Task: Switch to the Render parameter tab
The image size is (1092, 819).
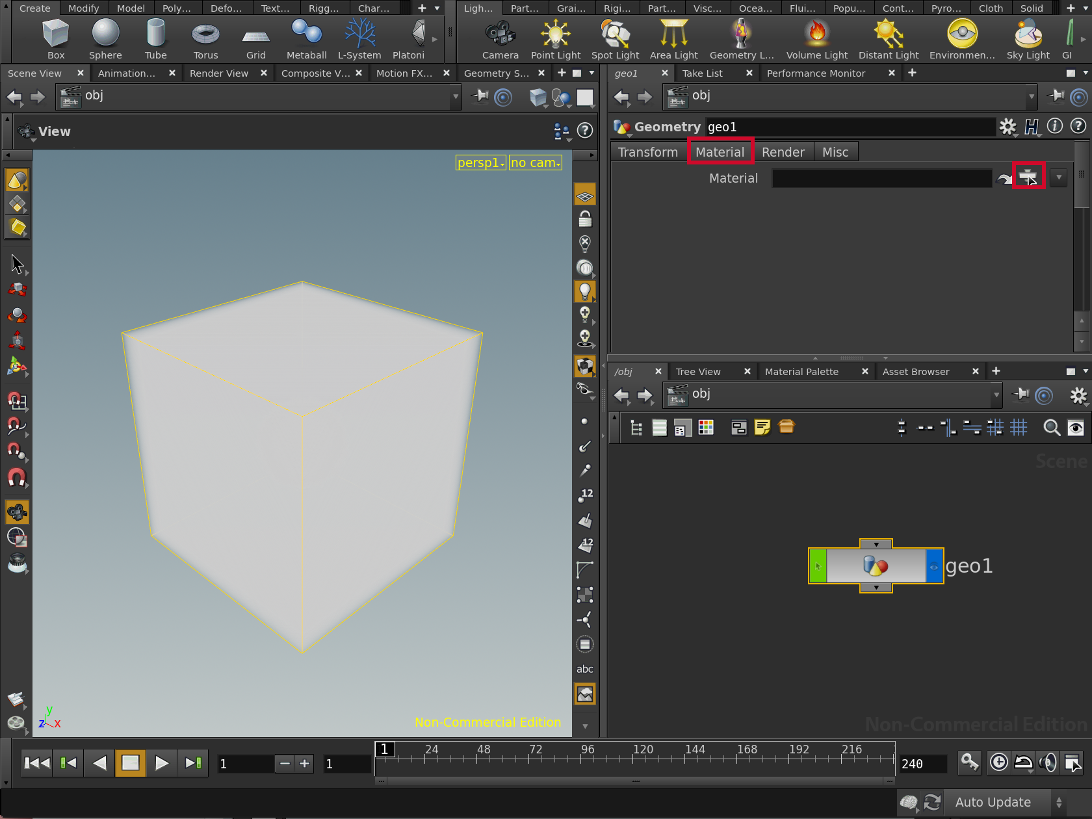Action: pyautogui.click(x=783, y=152)
